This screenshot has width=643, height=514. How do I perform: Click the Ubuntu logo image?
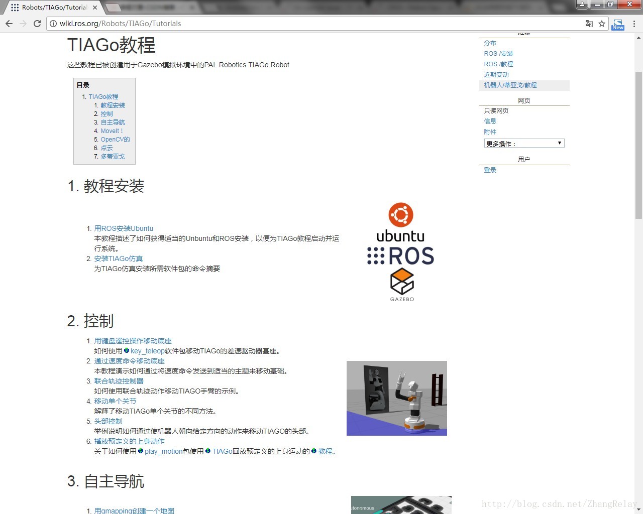[x=400, y=222]
